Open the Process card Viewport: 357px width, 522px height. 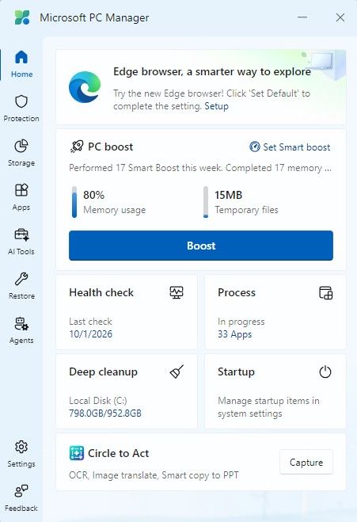coord(275,312)
